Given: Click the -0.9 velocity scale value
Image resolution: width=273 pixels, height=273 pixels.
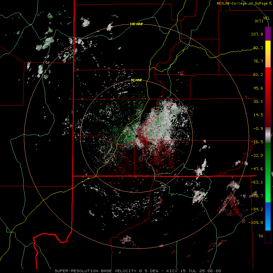Looking at the screenshot, I should pyautogui.click(x=258, y=129).
